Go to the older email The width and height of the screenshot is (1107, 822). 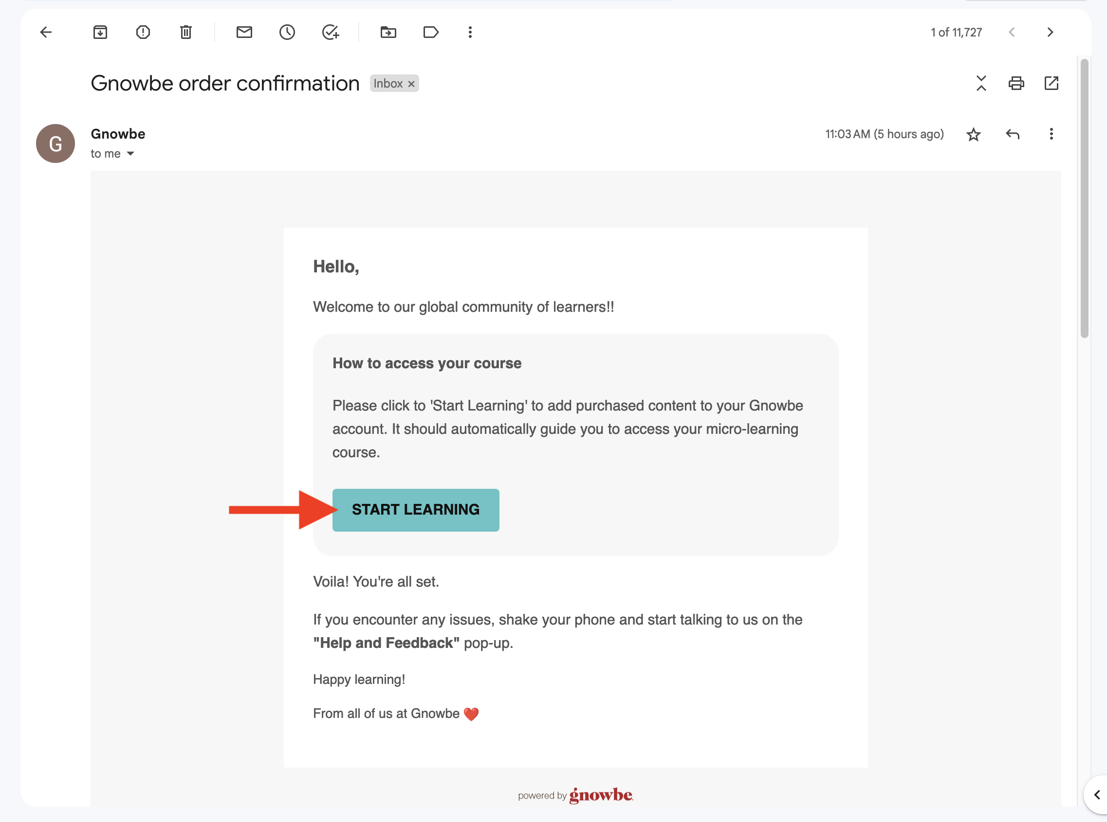1050,32
